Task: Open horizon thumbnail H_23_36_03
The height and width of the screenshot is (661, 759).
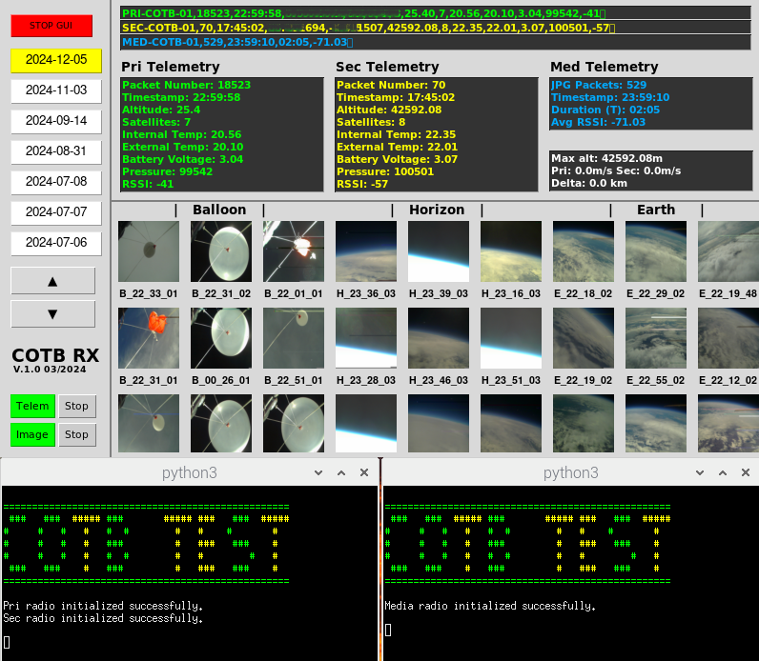Action: click(x=366, y=251)
